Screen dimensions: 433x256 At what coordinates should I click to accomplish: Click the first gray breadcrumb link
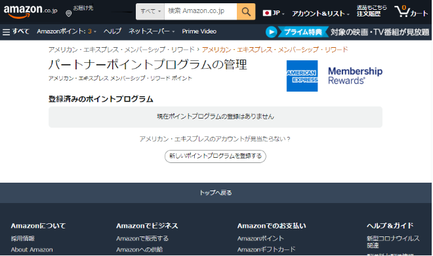click(x=121, y=50)
